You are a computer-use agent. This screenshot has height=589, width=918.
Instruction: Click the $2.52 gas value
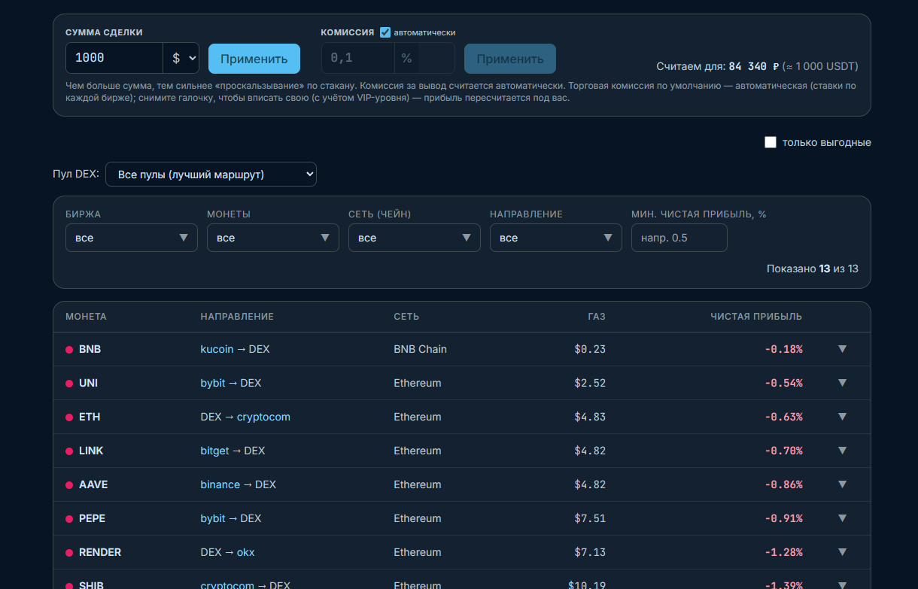[590, 383]
